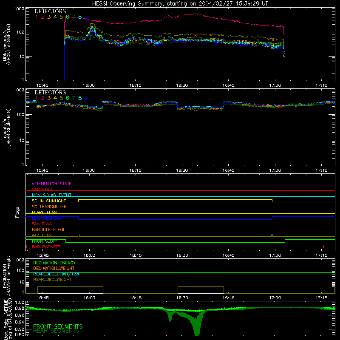This screenshot has height=340, width=340.
Task: Click the '10' y-axis tick of the rear segments plot
Action: [x=21, y=140]
